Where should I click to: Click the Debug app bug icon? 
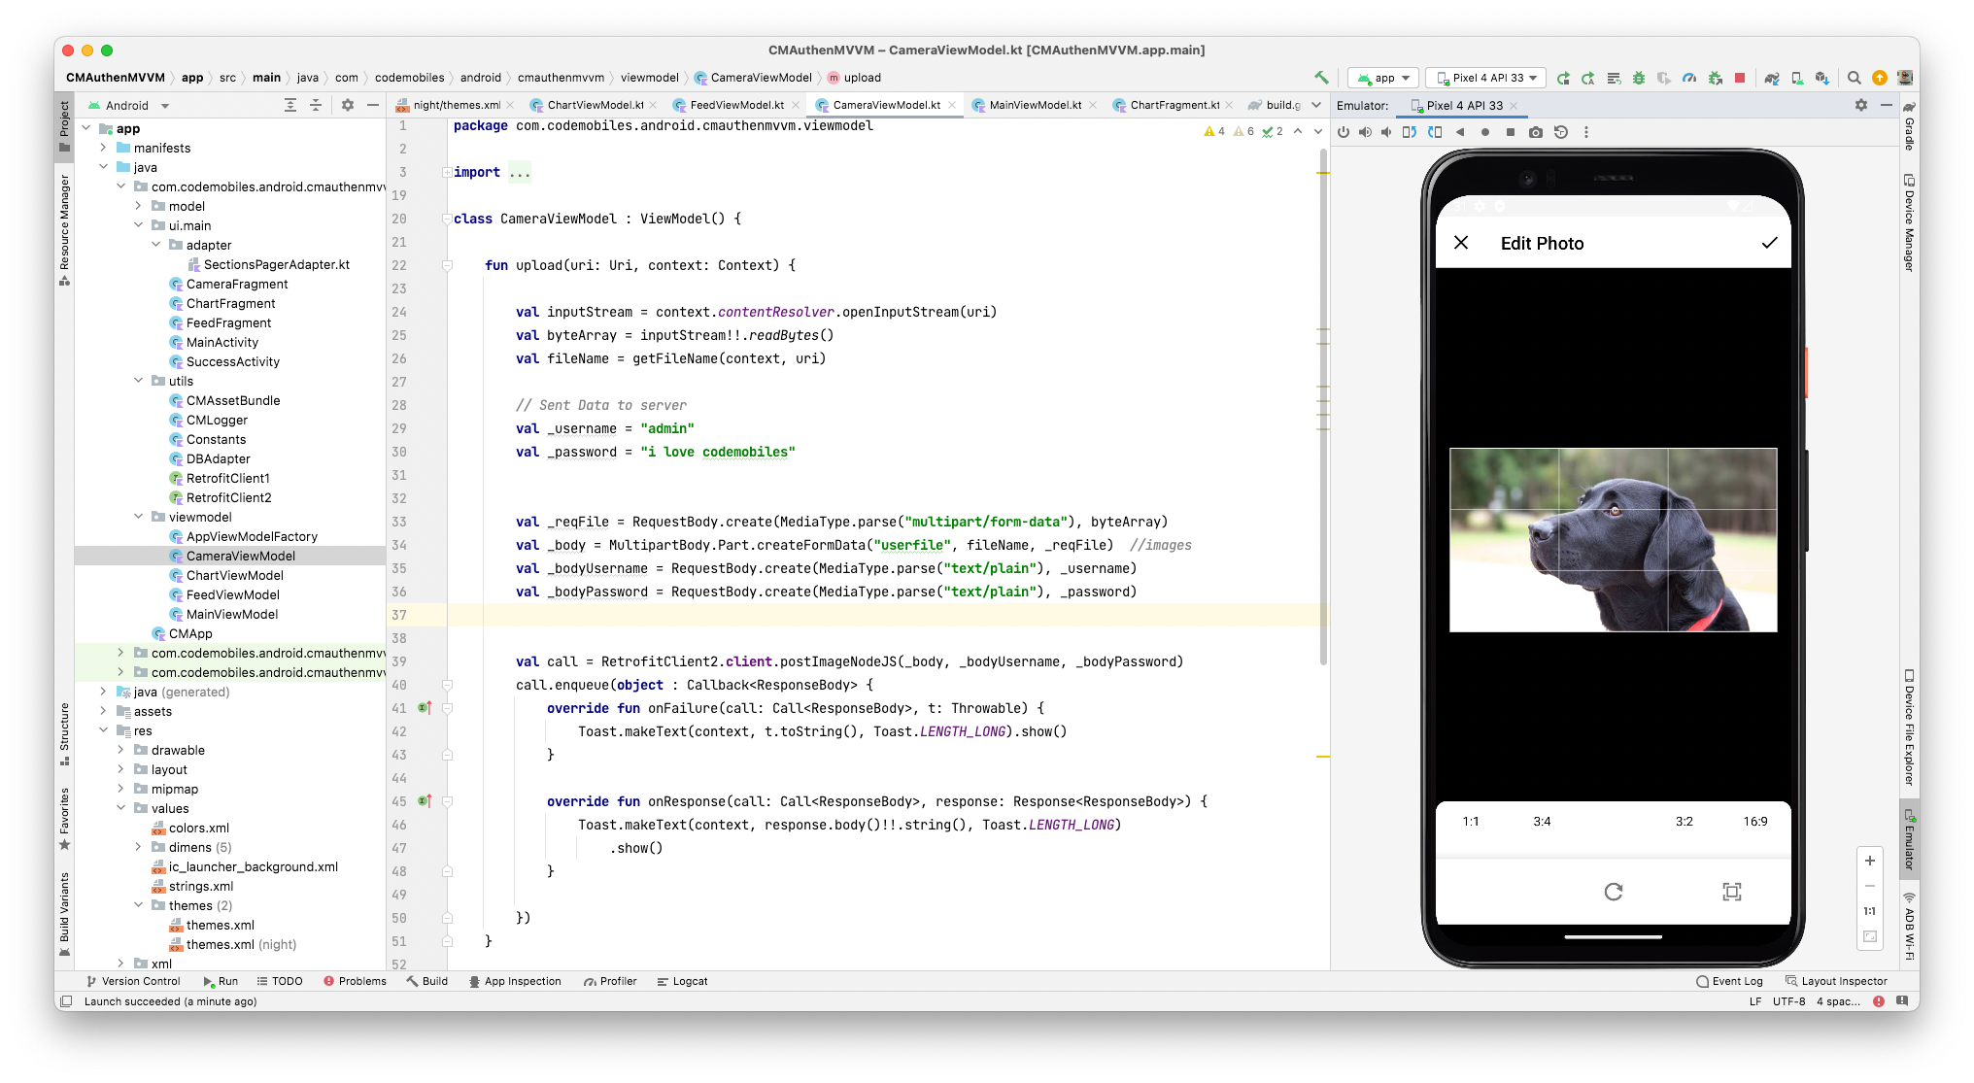click(1639, 78)
